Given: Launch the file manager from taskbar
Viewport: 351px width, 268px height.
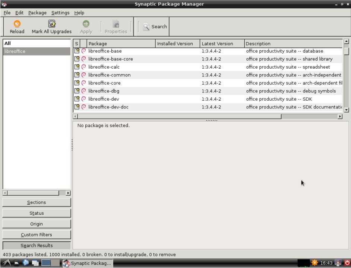Looking at the screenshot, I should point(16,263).
